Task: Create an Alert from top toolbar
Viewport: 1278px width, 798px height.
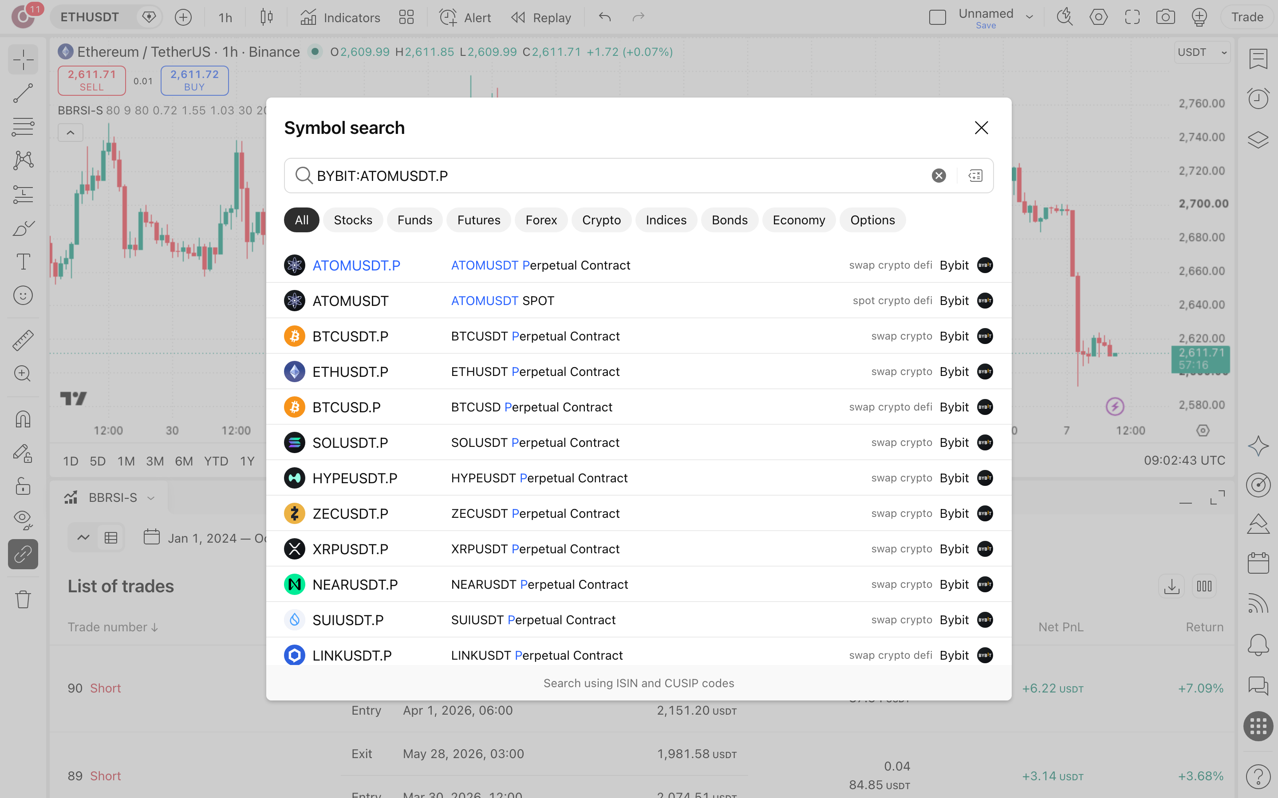Action: (465, 17)
